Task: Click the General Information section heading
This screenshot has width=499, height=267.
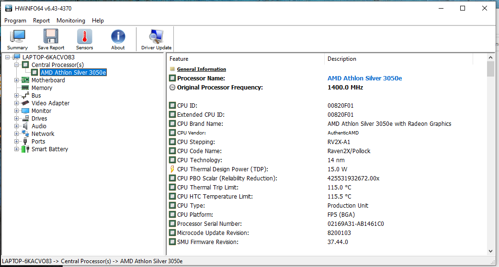Action: [202, 69]
